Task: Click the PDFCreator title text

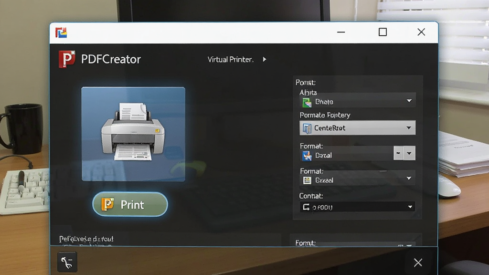Action: 111,59
